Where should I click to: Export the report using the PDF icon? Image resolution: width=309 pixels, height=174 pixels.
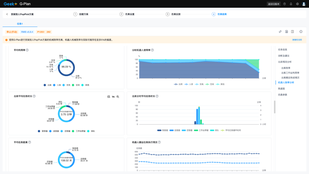(286, 32)
